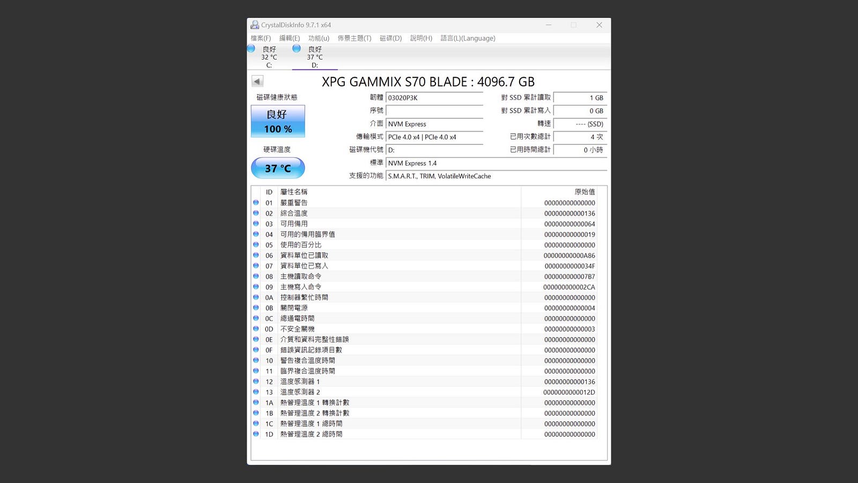
Task: Open the 說明(H) menu
Action: tap(421, 38)
